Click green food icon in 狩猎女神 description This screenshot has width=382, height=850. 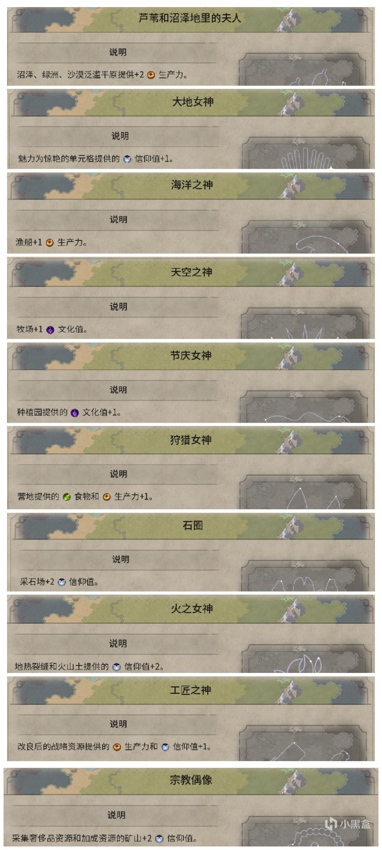tap(67, 497)
